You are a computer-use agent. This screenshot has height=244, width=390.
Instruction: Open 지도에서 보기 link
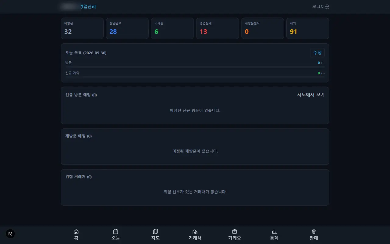(311, 95)
